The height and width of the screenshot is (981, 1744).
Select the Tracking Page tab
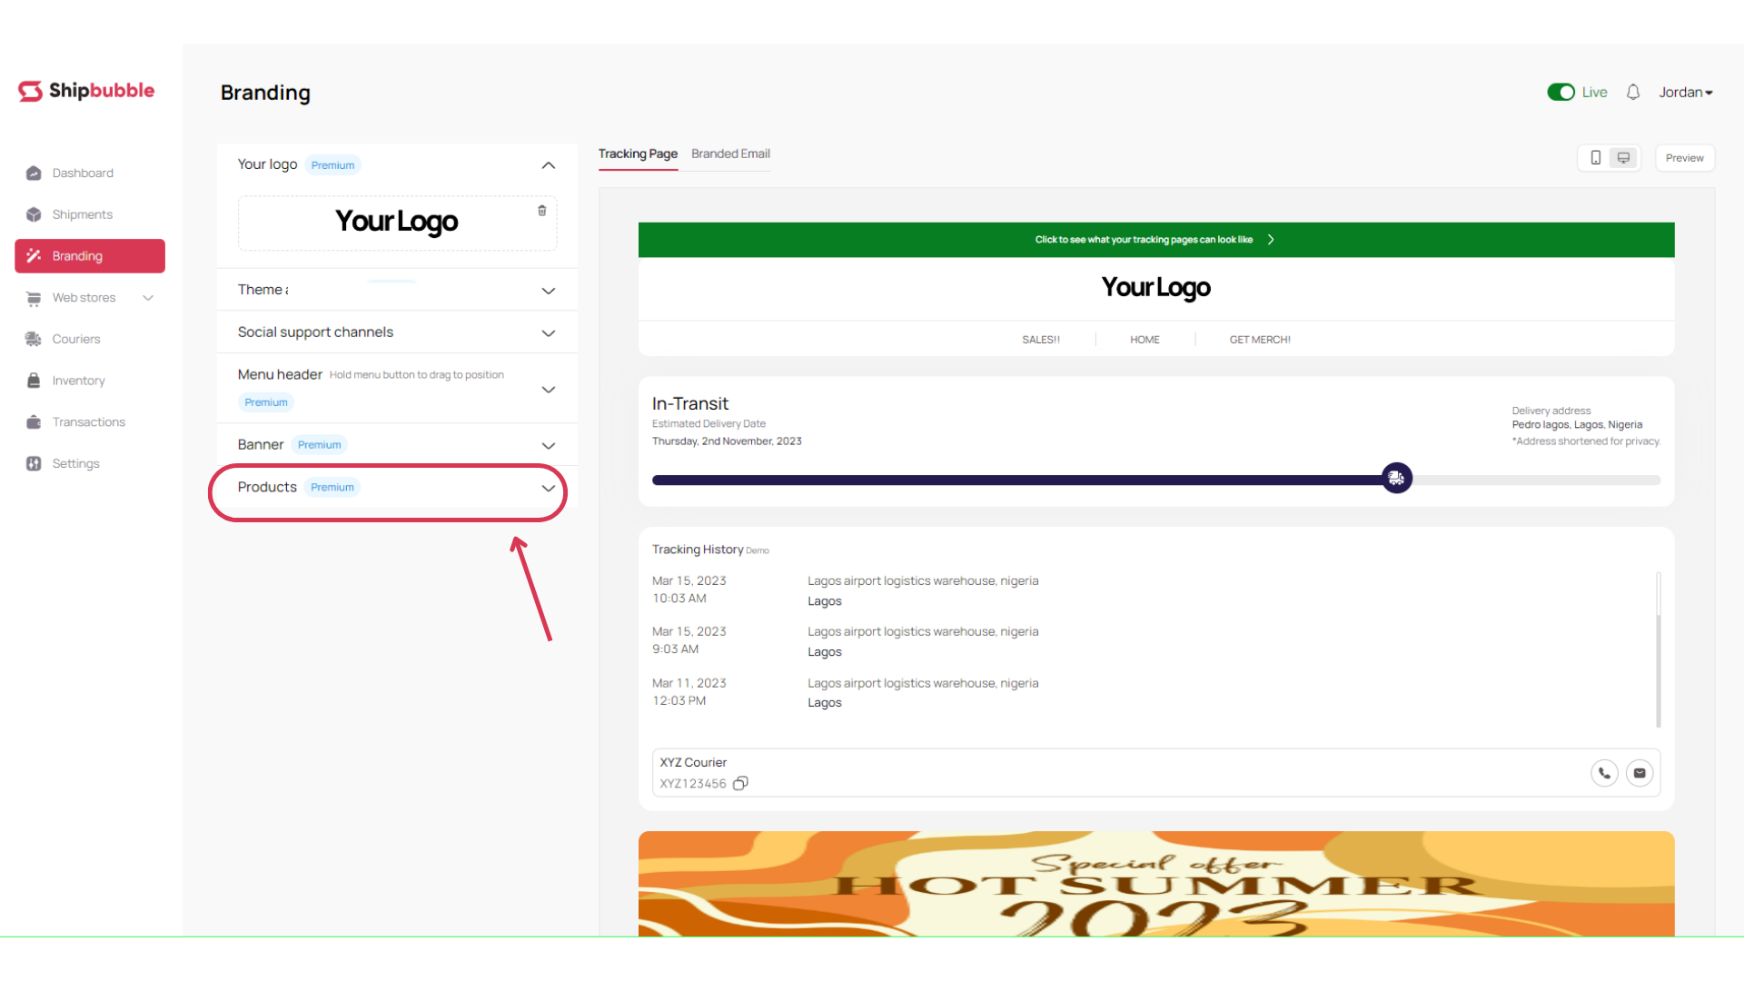tap(638, 154)
